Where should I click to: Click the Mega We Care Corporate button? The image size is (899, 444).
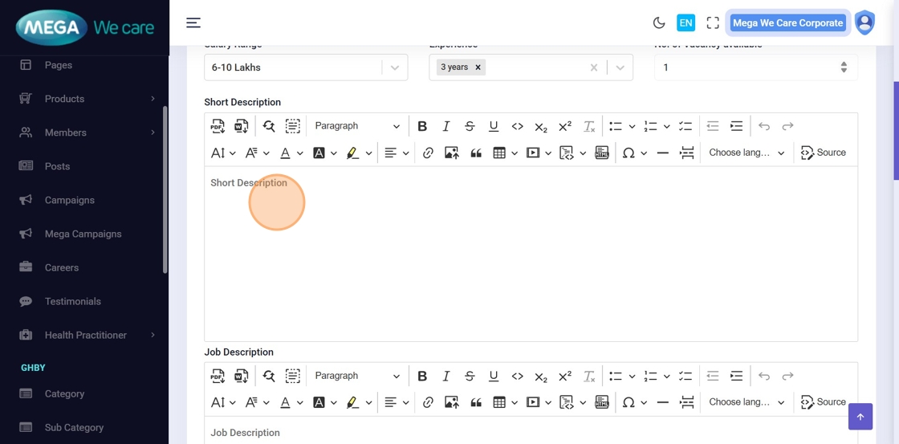pos(787,23)
